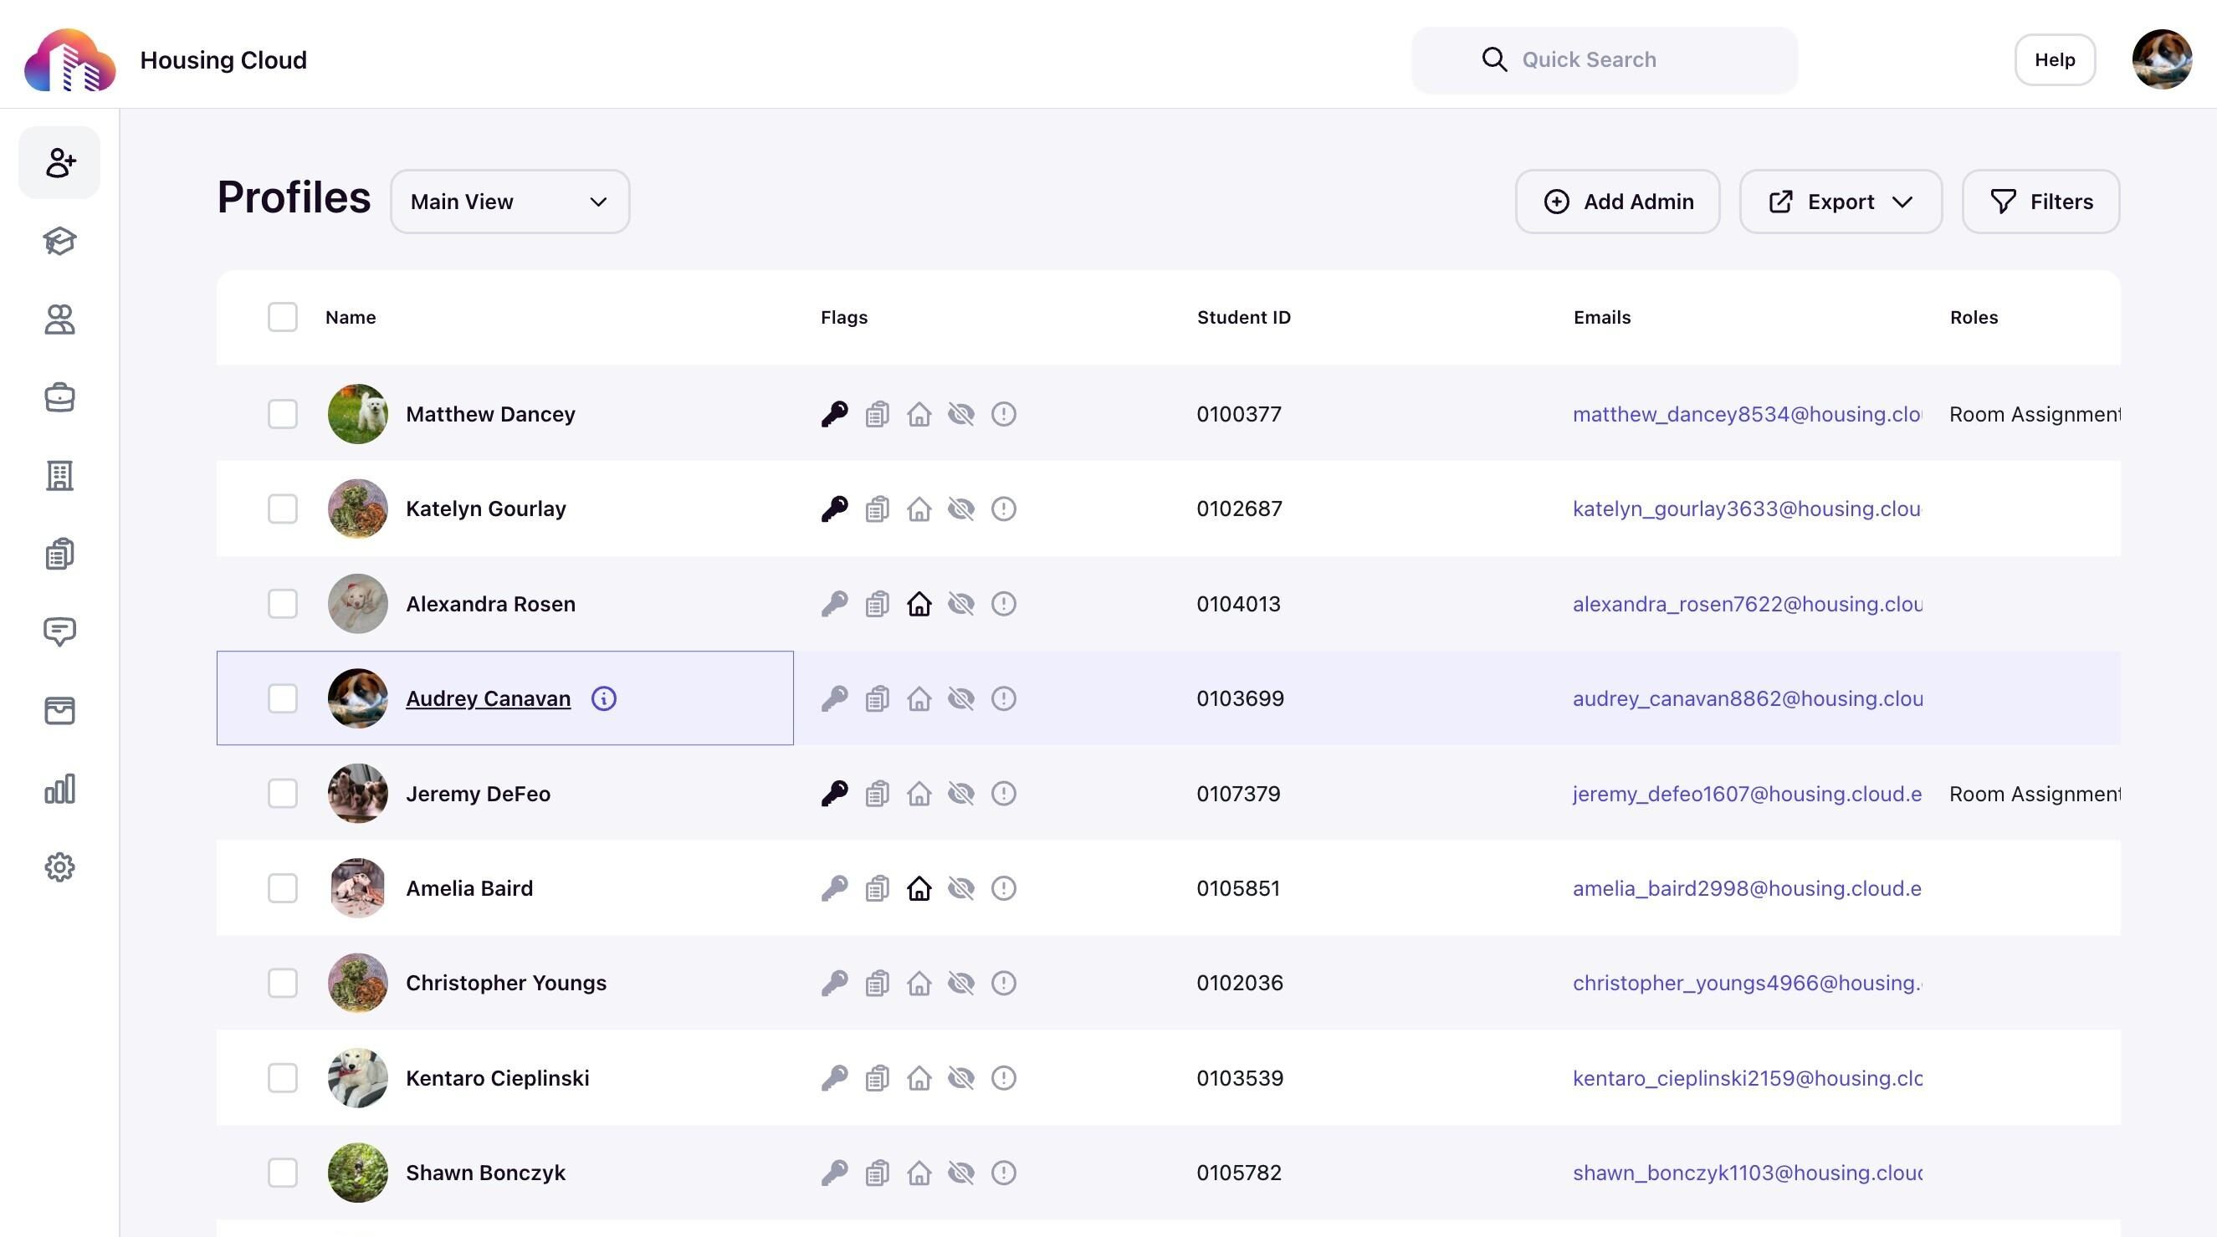Check the select-all checkbox in header
The width and height of the screenshot is (2217, 1237).
pyautogui.click(x=282, y=318)
